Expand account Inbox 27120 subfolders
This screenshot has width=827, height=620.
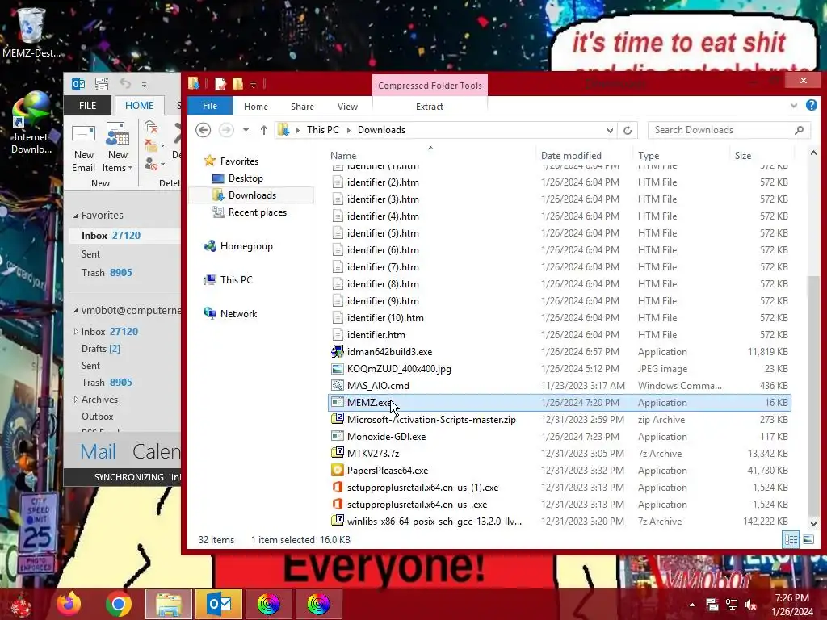pos(76,332)
